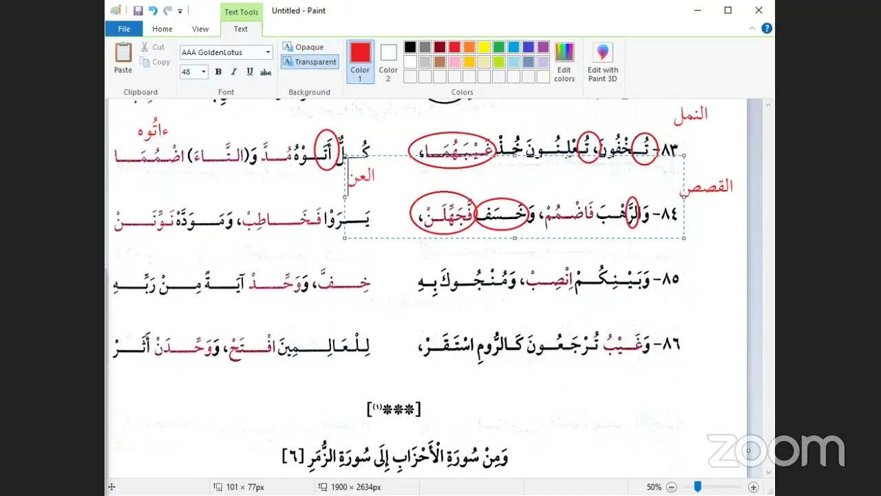
Task: Select Transparent background option
Action: point(310,62)
